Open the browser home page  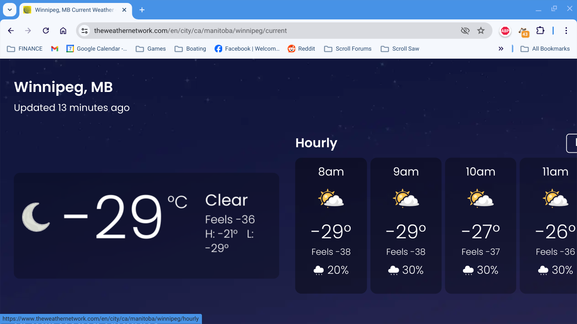tap(63, 31)
